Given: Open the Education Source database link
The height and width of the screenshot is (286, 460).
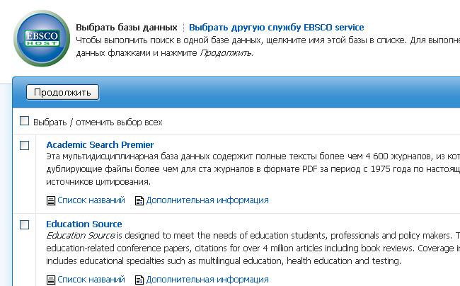Looking at the screenshot, I should point(84,224).
